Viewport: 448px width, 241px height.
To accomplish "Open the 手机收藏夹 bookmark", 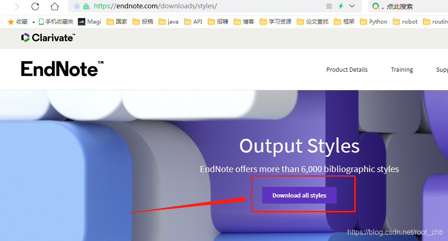I will point(56,22).
